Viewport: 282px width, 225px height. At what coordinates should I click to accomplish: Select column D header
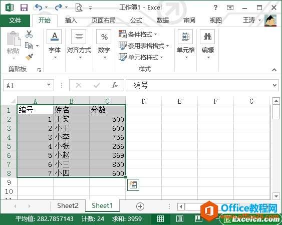click(x=143, y=101)
